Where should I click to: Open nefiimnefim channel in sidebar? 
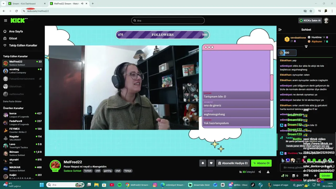click(x=22, y=94)
